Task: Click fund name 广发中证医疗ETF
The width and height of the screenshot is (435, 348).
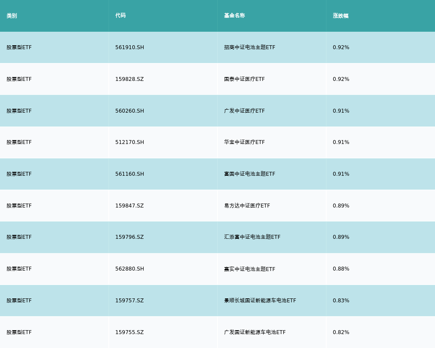Action: pyautogui.click(x=244, y=111)
